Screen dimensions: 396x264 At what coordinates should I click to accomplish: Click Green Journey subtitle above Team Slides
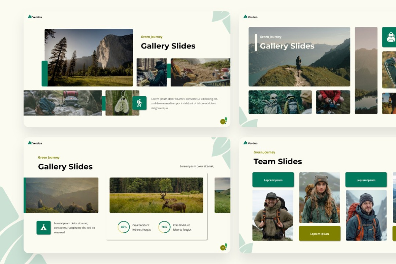(x=264, y=152)
